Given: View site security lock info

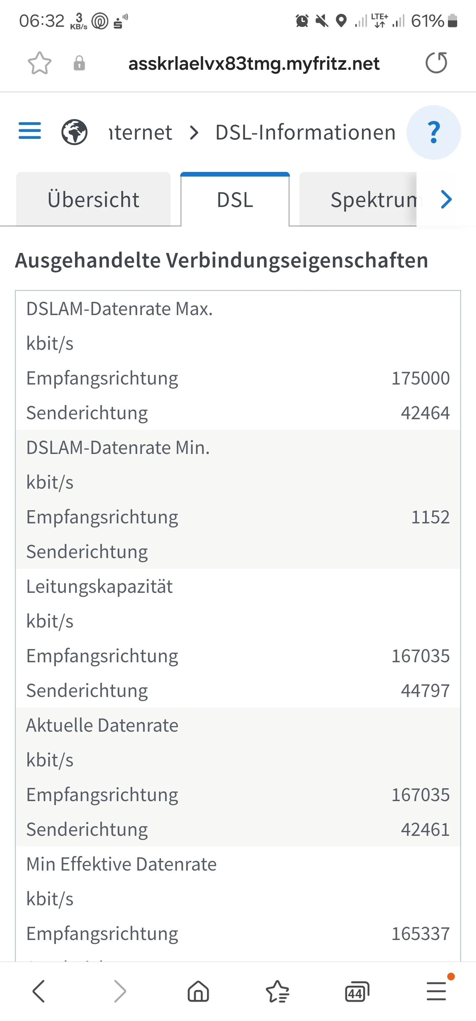Looking at the screenshot, I should (x=79, y=63).
